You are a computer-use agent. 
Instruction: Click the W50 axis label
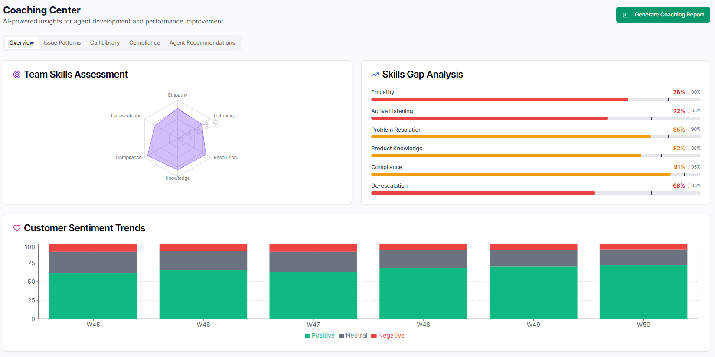pyautogui.click(x=643, y=325)
